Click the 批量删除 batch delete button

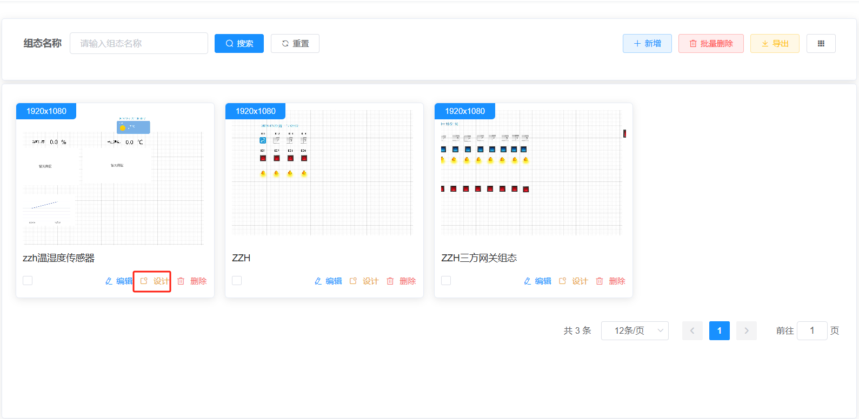[x=711, y=44]
